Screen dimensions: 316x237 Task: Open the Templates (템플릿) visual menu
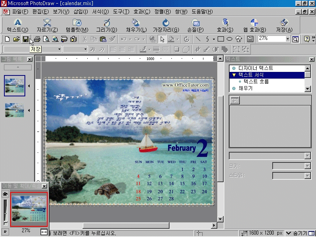click(x=77, y=25)
